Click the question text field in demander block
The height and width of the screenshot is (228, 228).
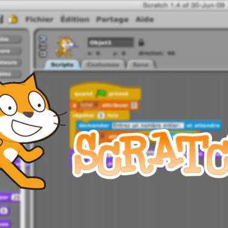(x=148, y=125)
